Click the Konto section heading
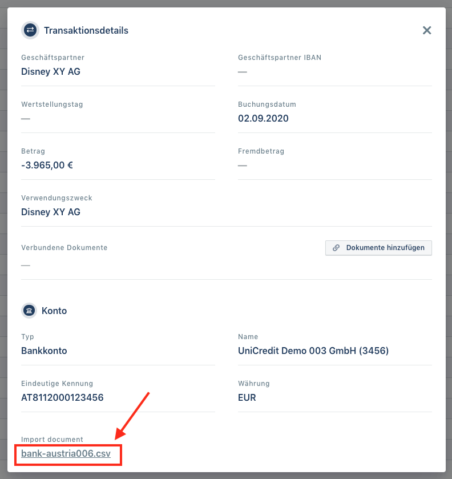 click(x=54, y=311)
